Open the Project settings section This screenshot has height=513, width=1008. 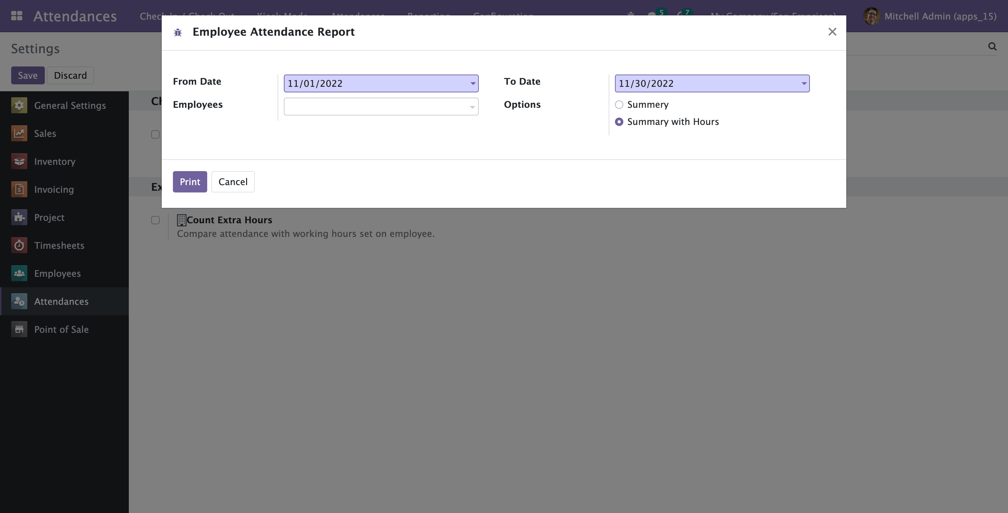tap(49, 218)
